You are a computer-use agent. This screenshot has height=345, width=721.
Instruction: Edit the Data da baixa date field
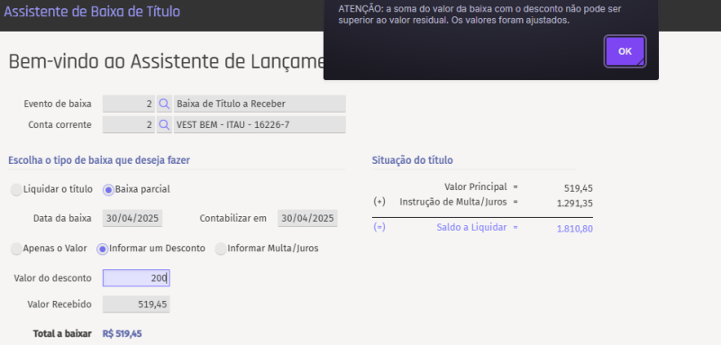[132, 218]
